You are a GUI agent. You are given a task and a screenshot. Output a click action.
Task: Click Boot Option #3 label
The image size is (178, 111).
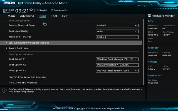pyautogui.click(x=17, y=70)
